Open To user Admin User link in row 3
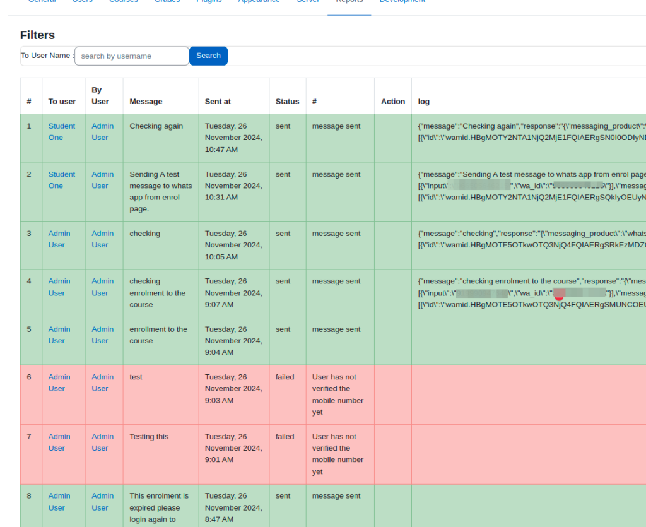The width and height of the screenshot is (646, 527). point(59,239)
